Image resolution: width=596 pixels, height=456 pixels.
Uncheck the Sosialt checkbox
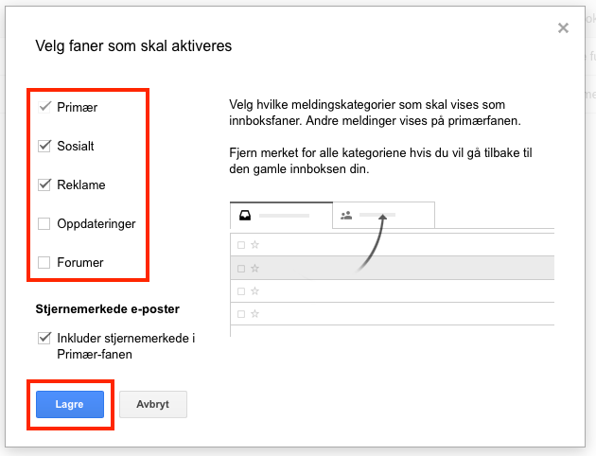coord(44,147)
